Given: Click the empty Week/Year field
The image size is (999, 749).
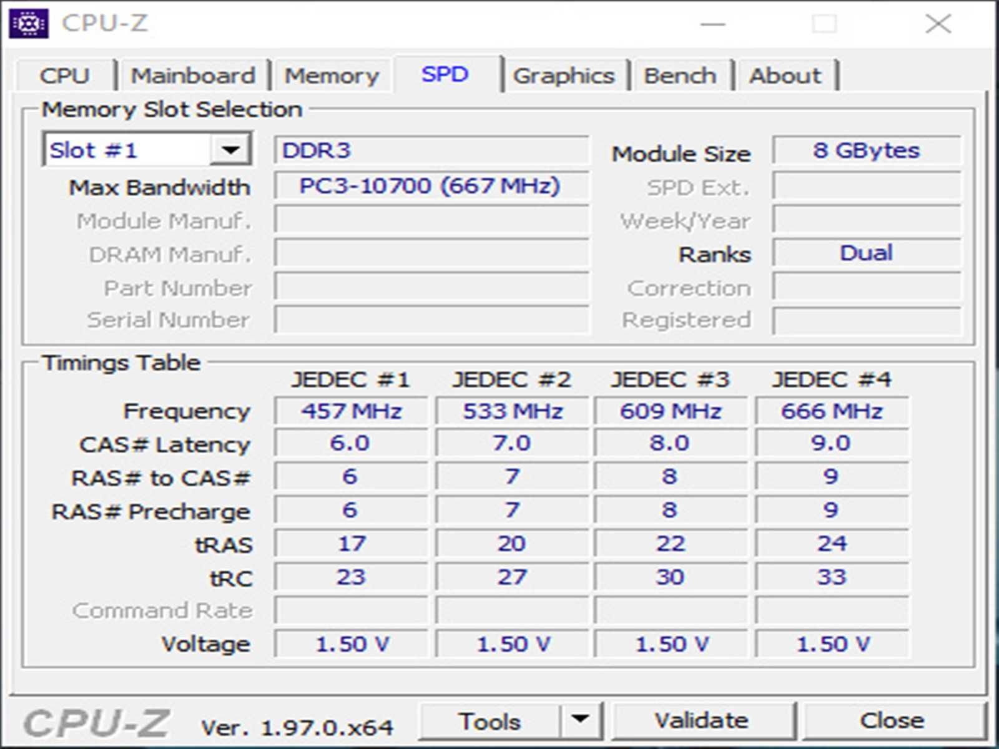Looking at the screenshot, I should point(866,219).
